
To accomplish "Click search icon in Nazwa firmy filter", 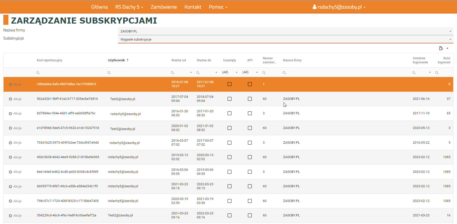I will click(284, 73).
